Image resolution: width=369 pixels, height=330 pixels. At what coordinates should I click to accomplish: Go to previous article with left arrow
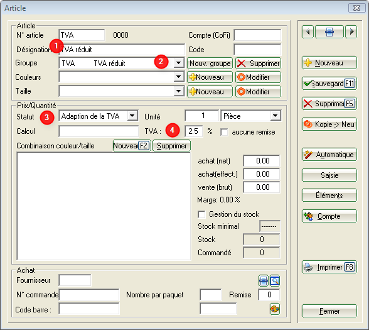[x=307, y=31]
